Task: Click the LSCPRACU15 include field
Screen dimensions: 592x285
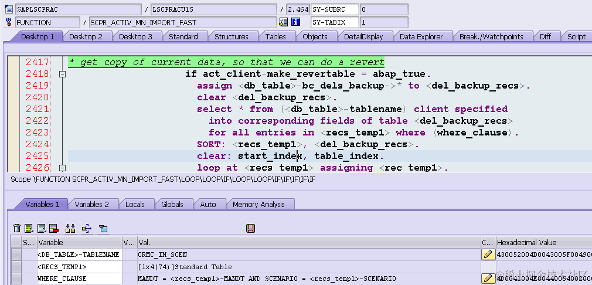Action: (x=214, y=9)
